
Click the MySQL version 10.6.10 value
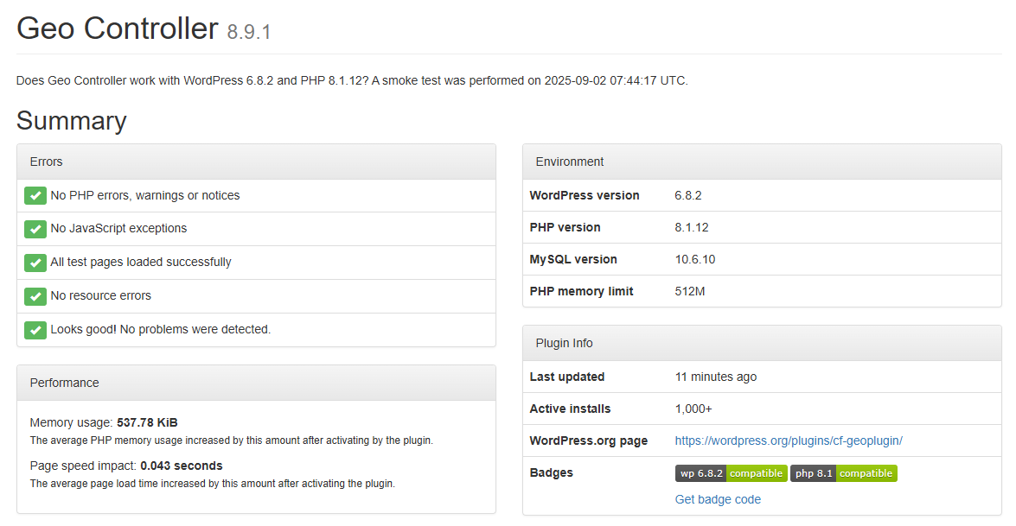(694, 259)
